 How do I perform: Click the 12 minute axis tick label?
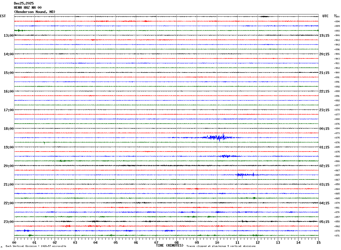tap(258, 242)
